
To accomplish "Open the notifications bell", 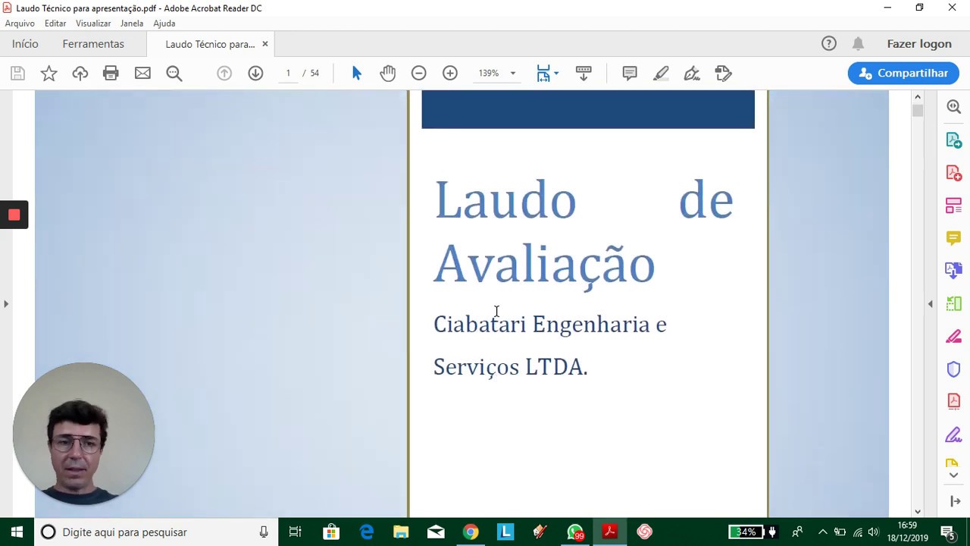I will [858, 44].
